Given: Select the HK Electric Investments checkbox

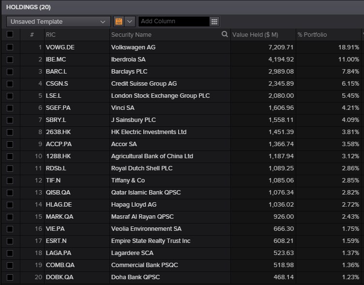Looking at the screenshot, I should [10, 132].
